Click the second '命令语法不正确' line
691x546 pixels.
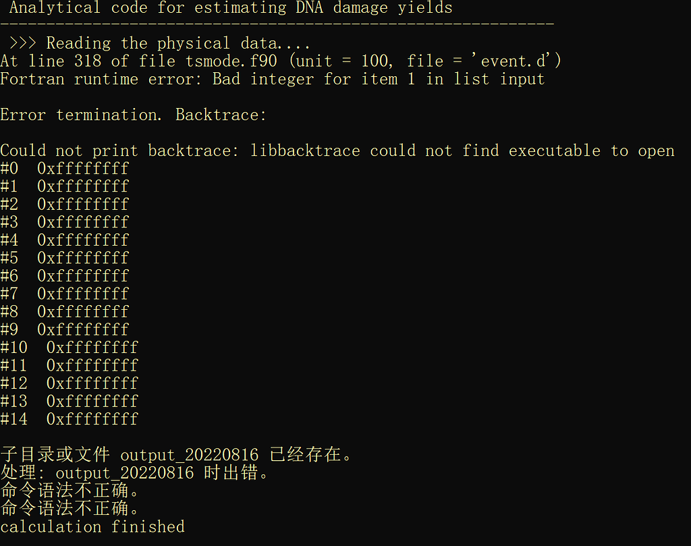pyautogui.click(x=70, y=508)
